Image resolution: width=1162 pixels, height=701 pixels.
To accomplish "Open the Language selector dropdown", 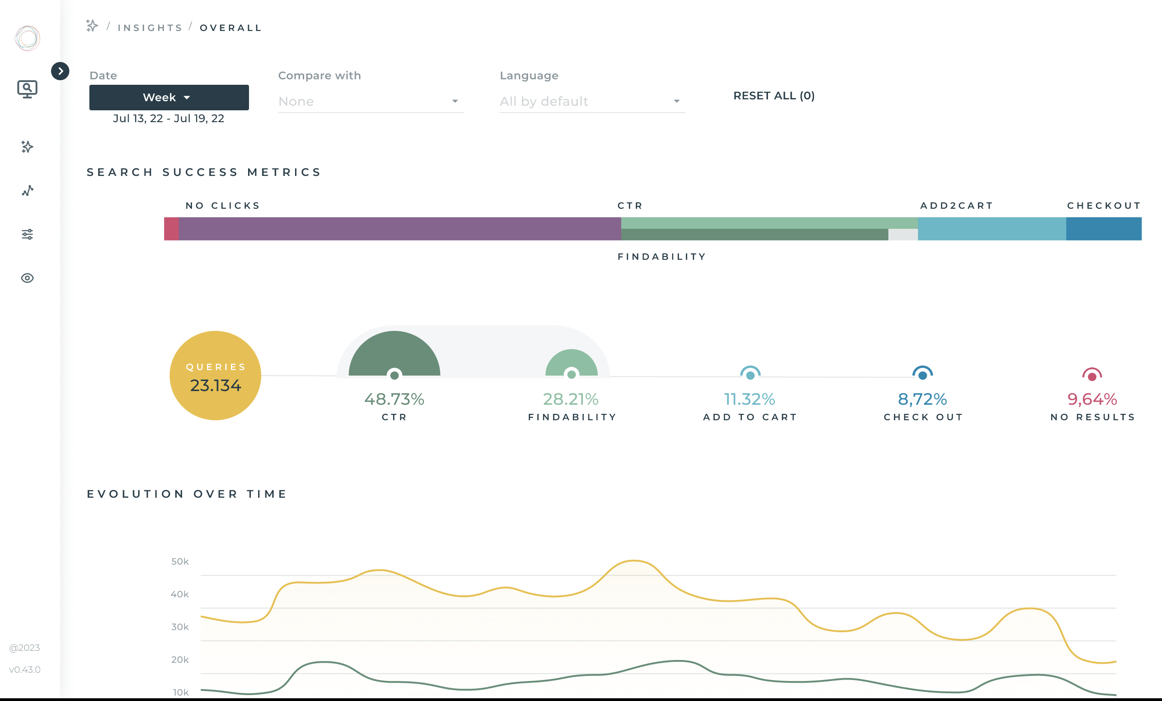I will pos(589,101).
